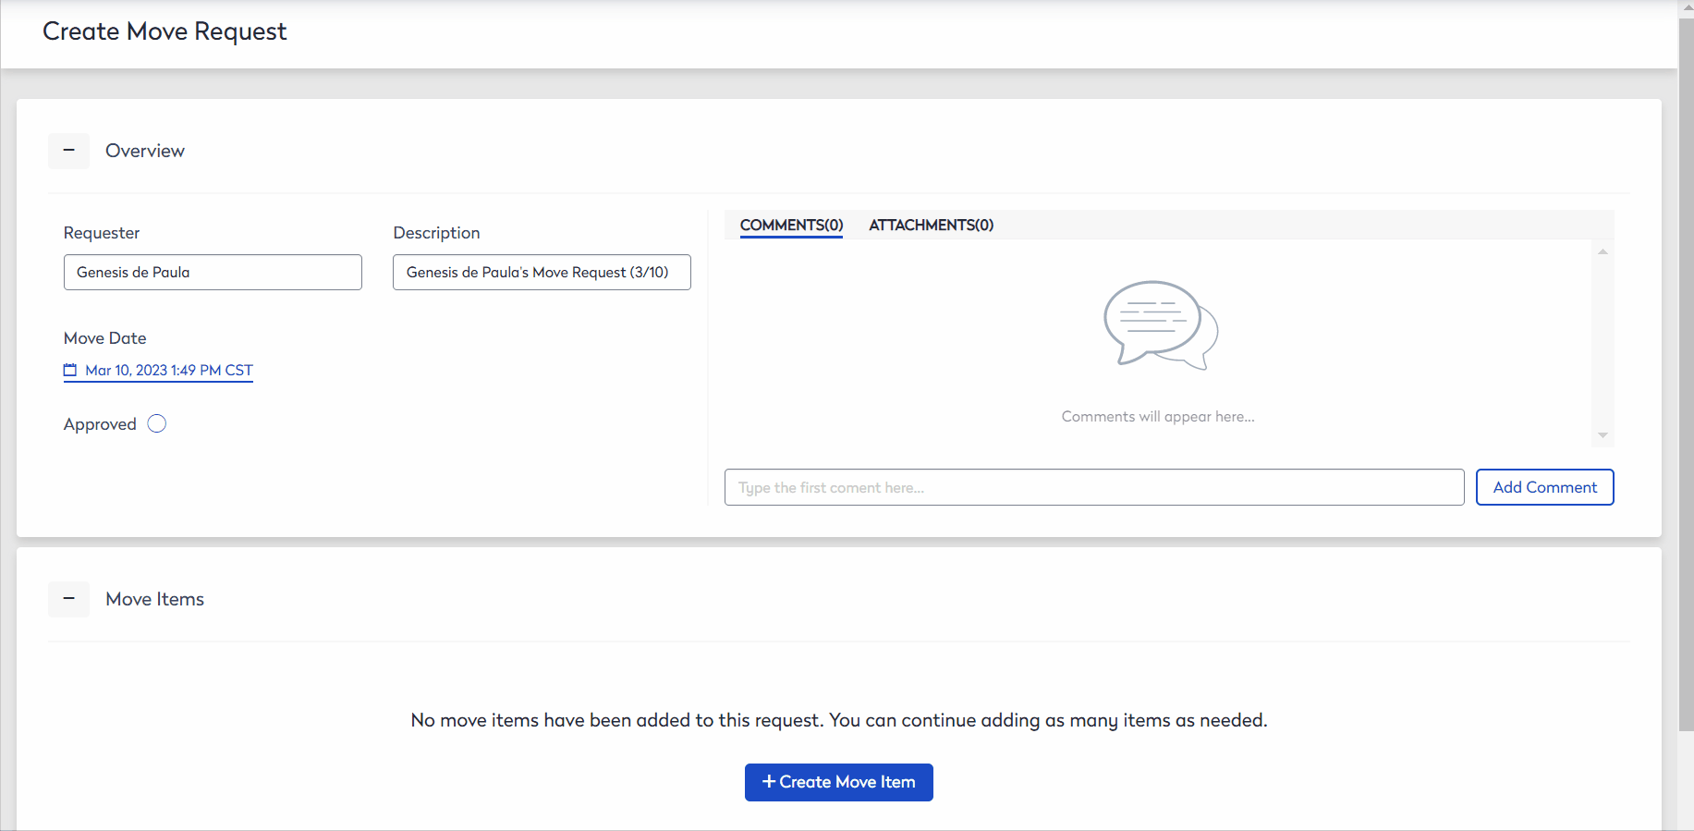Click the Create Move Request page title

click(x=165, y=31)
